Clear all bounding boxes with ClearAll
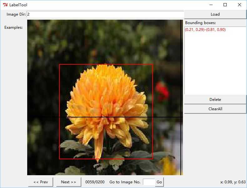 (215, 109)
